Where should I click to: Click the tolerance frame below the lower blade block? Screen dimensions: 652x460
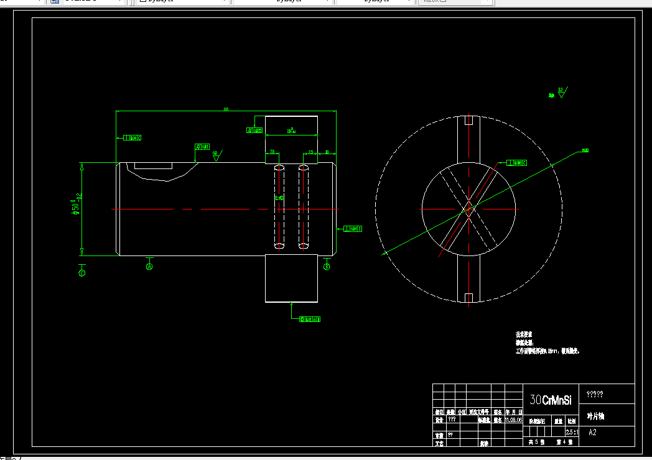310,319
